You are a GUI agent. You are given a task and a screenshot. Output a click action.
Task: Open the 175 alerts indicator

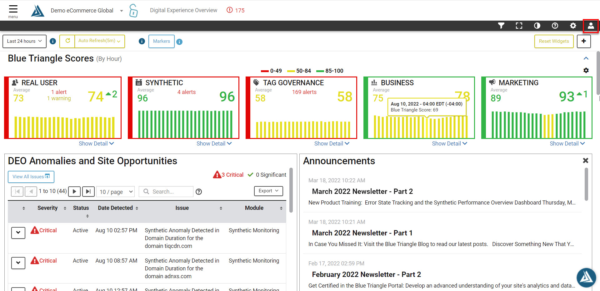236,10
